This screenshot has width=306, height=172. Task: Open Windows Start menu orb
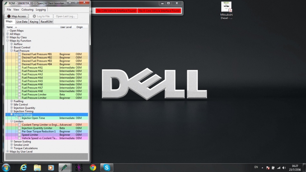[x=6, y=168]
